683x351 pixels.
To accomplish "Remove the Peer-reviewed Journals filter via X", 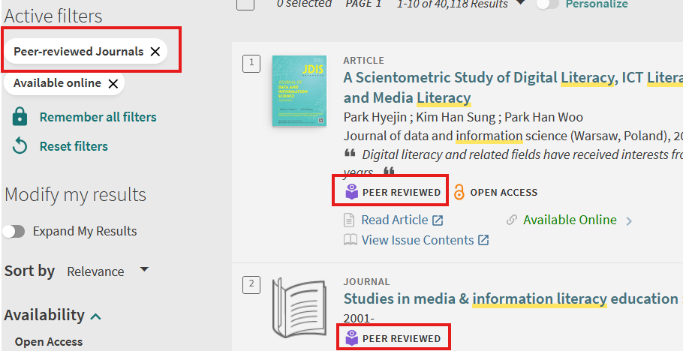I will pyautogui.click(x=155, y=52).
